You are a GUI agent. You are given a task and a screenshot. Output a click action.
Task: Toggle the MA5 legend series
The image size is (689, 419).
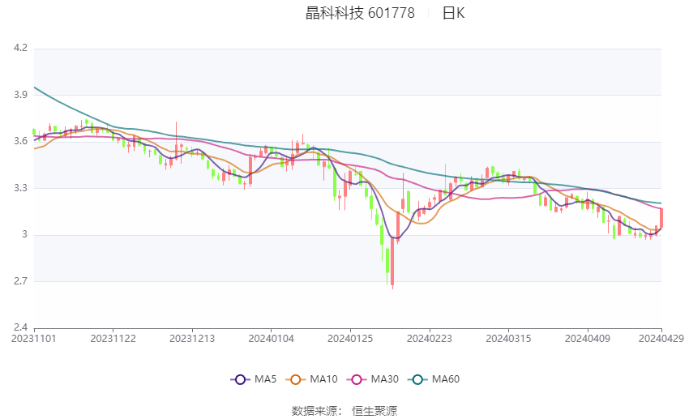[254, 379]
